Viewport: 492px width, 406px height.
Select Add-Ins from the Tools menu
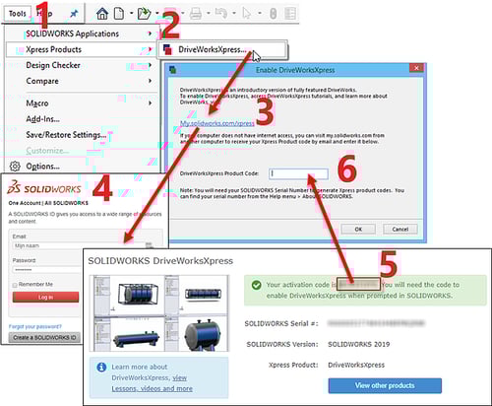tap(43, 119)
